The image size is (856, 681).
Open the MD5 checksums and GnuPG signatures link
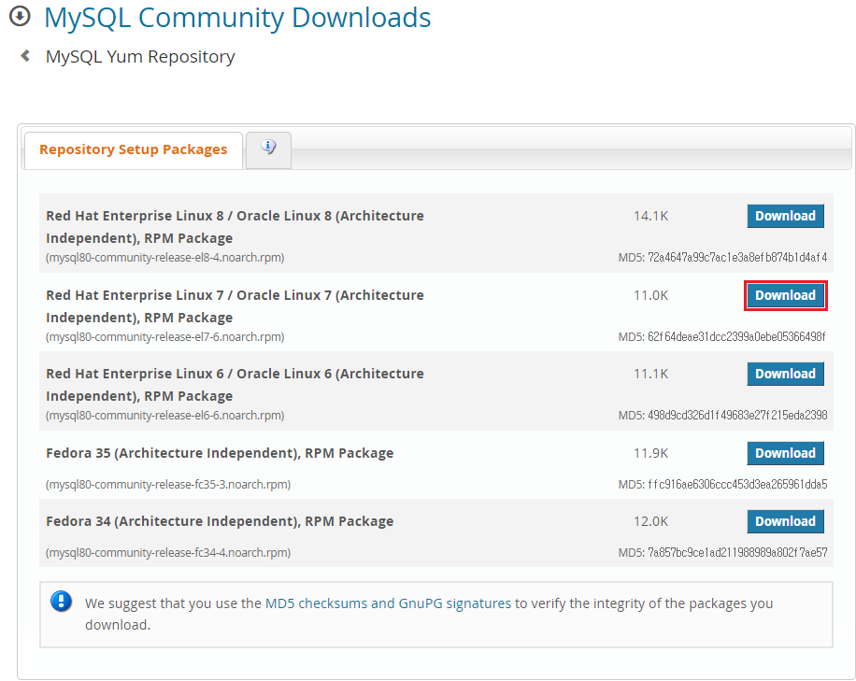(x=388, y=603)
